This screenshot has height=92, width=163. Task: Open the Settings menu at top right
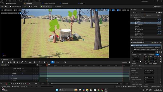point(158,6)
